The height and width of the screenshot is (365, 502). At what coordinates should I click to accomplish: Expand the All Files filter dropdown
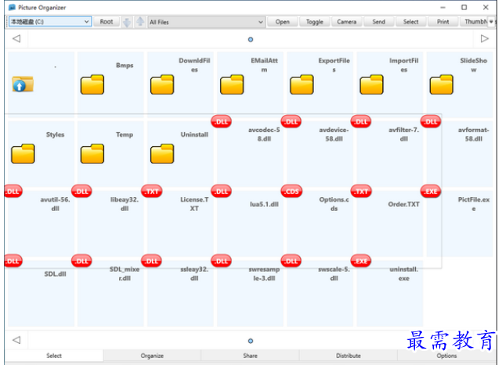(261, 22)
